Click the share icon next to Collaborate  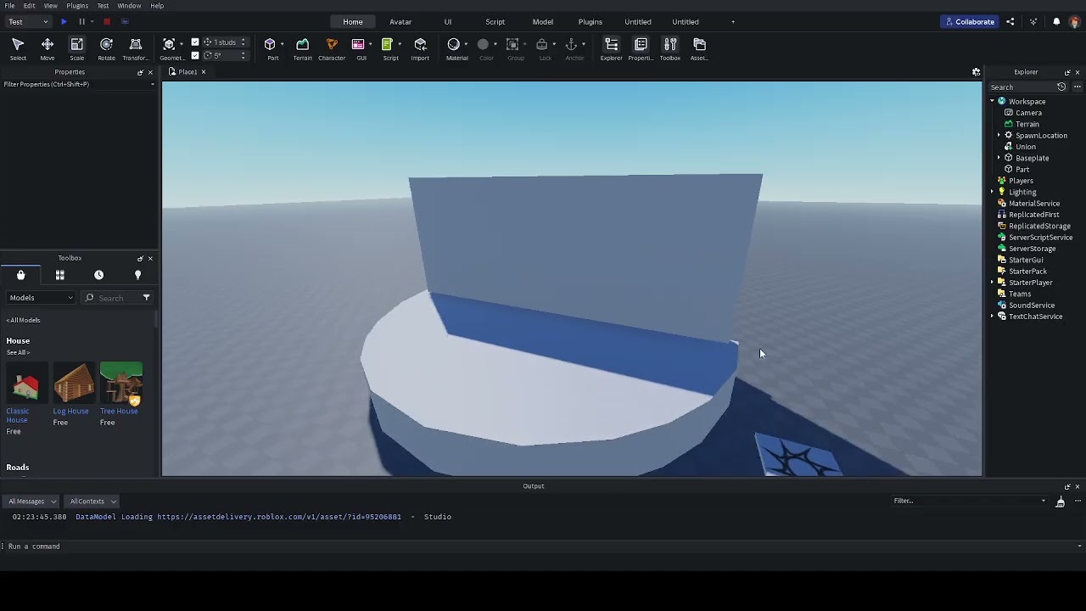coord(1010,22)
